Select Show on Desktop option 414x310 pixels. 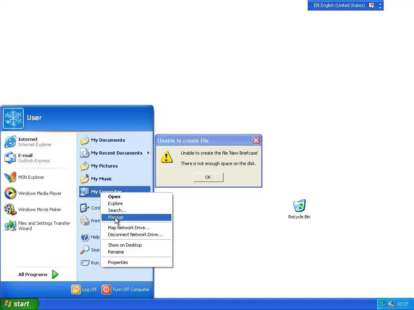click(x=137, y=245)
